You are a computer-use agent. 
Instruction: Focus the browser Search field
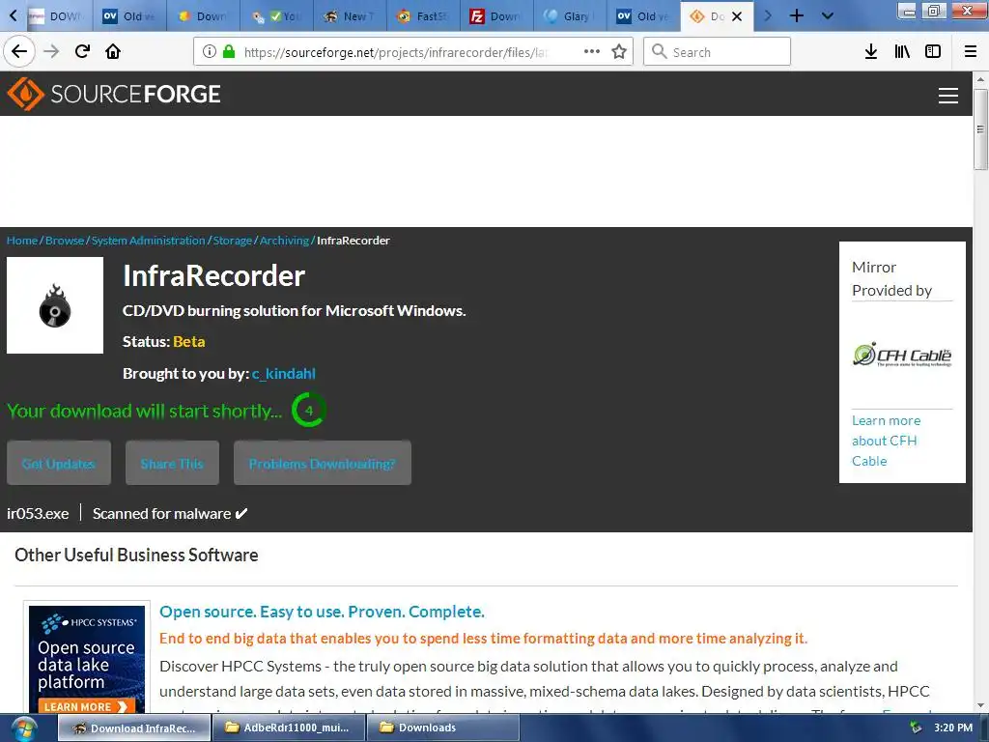tap(718, 52)
